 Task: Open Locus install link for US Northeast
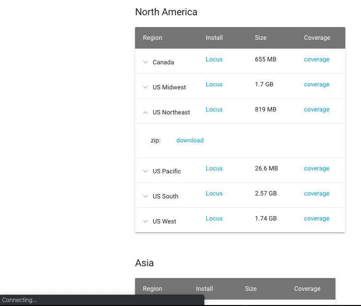214,110
